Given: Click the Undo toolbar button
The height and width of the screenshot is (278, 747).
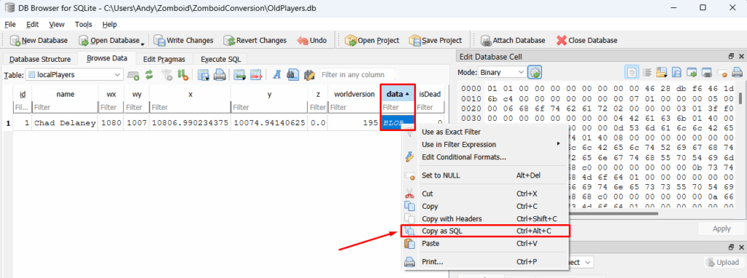Looking at the screenshot, I should point(312,41).
